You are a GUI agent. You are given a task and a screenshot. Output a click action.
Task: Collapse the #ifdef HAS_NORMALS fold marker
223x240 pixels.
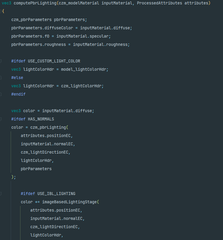pyautogui.click(x=1, y=119)
